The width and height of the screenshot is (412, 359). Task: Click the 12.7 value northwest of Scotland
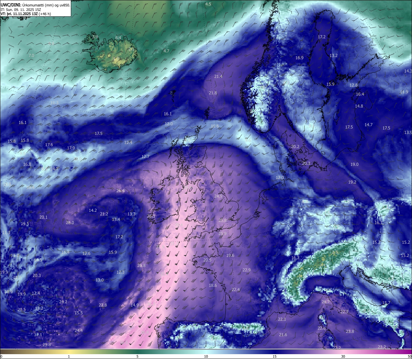coord(145,157)
